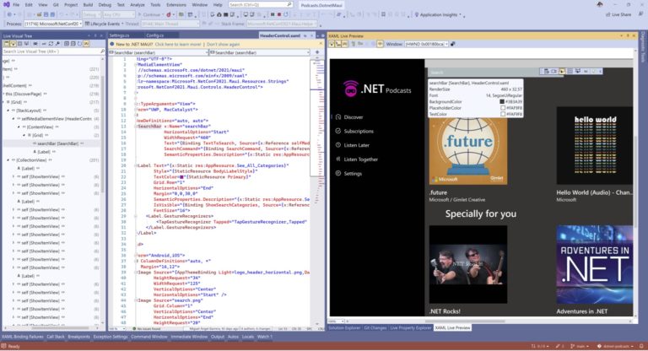Collapse the CollectionView node in Live Visual Tree

[x=8, y=160]
